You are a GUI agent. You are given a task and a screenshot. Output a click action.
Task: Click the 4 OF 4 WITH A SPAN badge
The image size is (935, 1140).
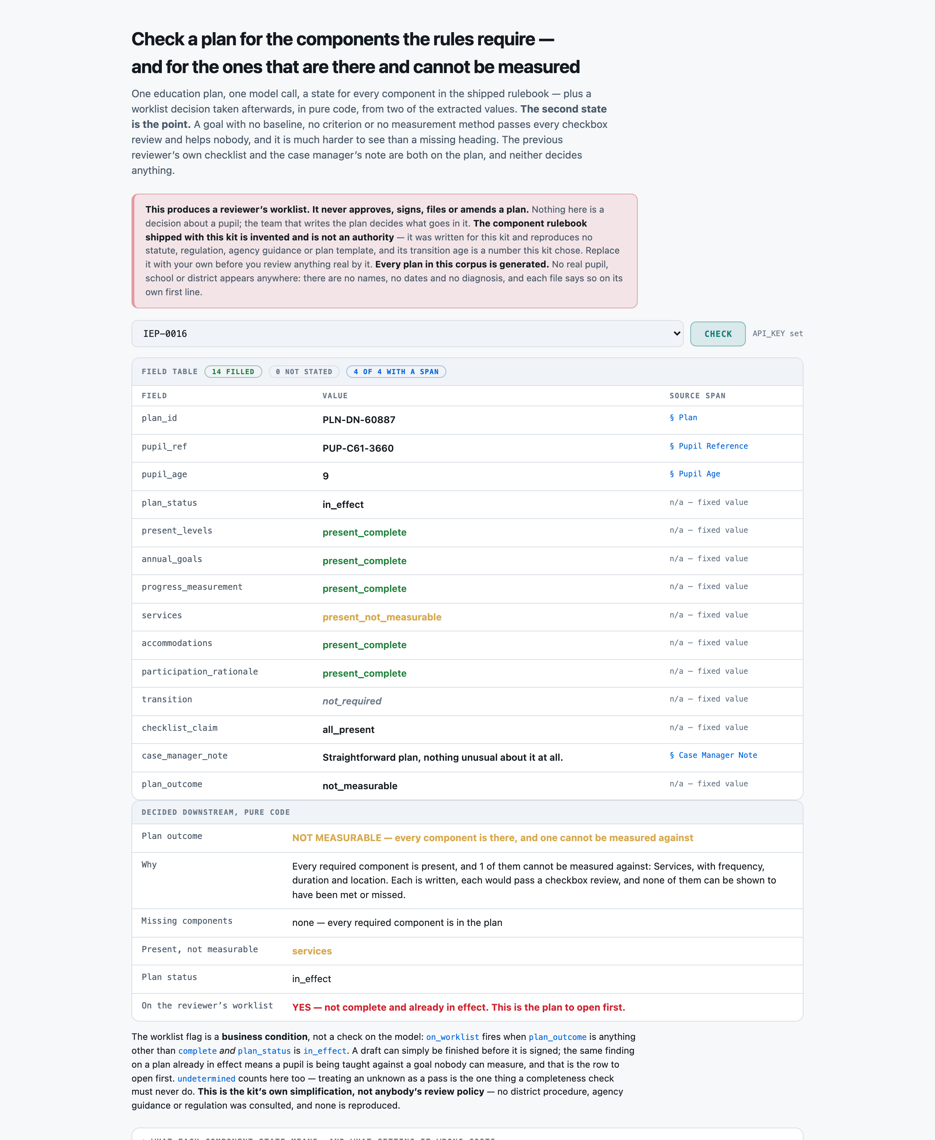[396, 372]
